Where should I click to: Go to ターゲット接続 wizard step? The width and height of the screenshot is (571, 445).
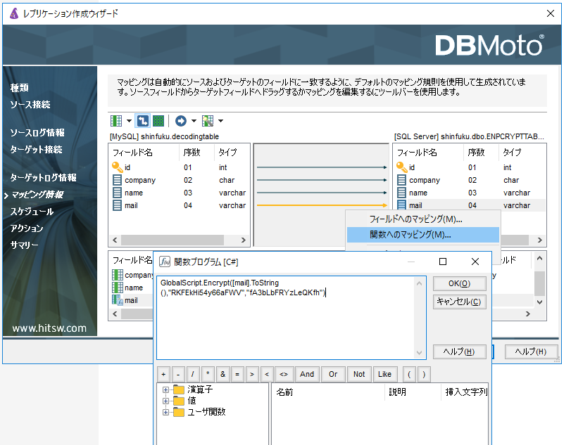point(36,150)
